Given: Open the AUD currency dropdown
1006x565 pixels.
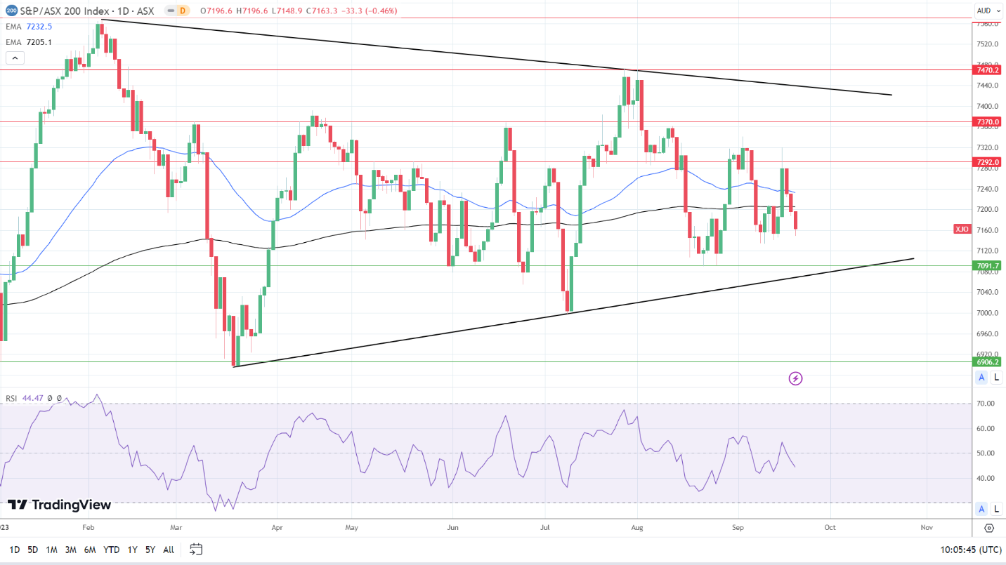Looking at the screenshot, I should coord(989,11).
